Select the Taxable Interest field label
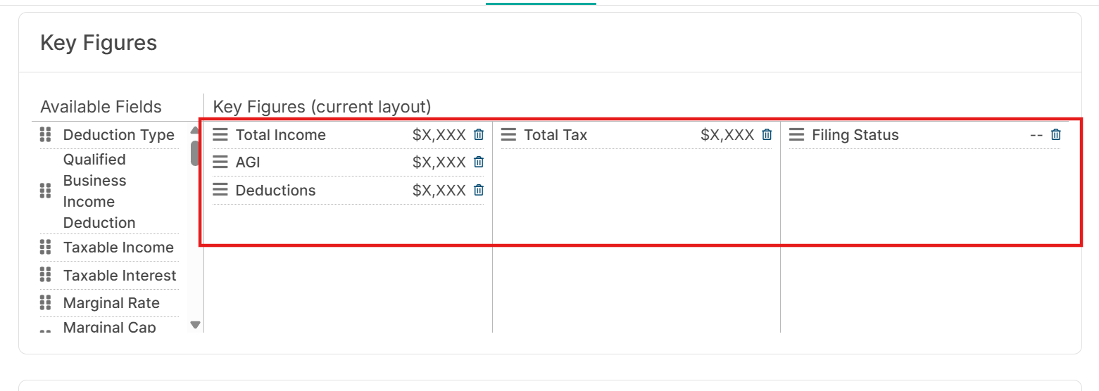The image size is (1099, 391). tap(120, 276)
